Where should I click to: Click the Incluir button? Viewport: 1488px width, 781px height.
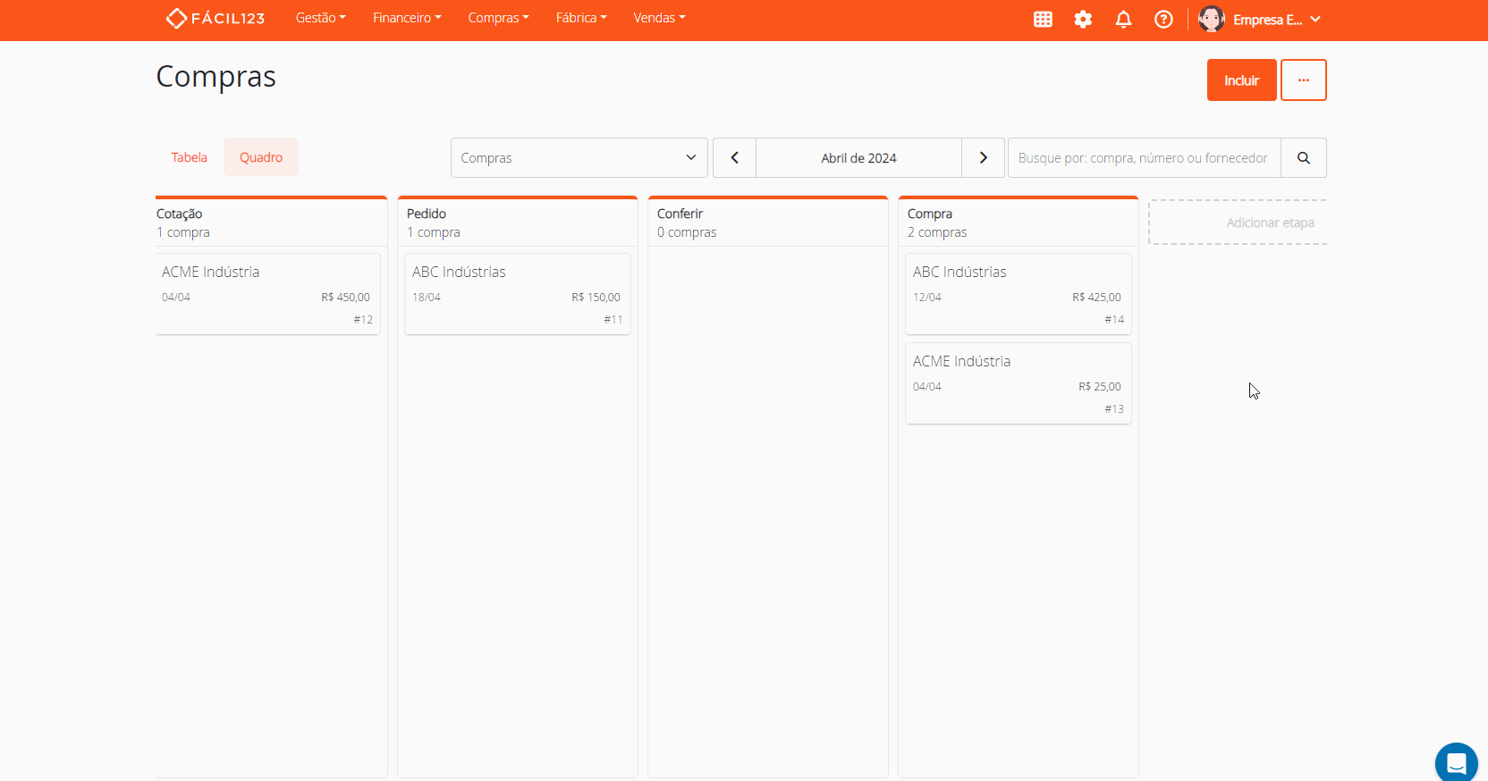tap(1241, 80)
